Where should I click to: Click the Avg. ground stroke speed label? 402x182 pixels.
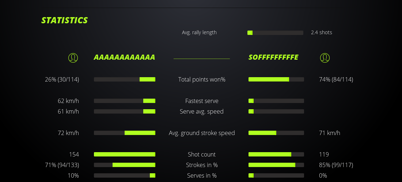click(202, 133)
